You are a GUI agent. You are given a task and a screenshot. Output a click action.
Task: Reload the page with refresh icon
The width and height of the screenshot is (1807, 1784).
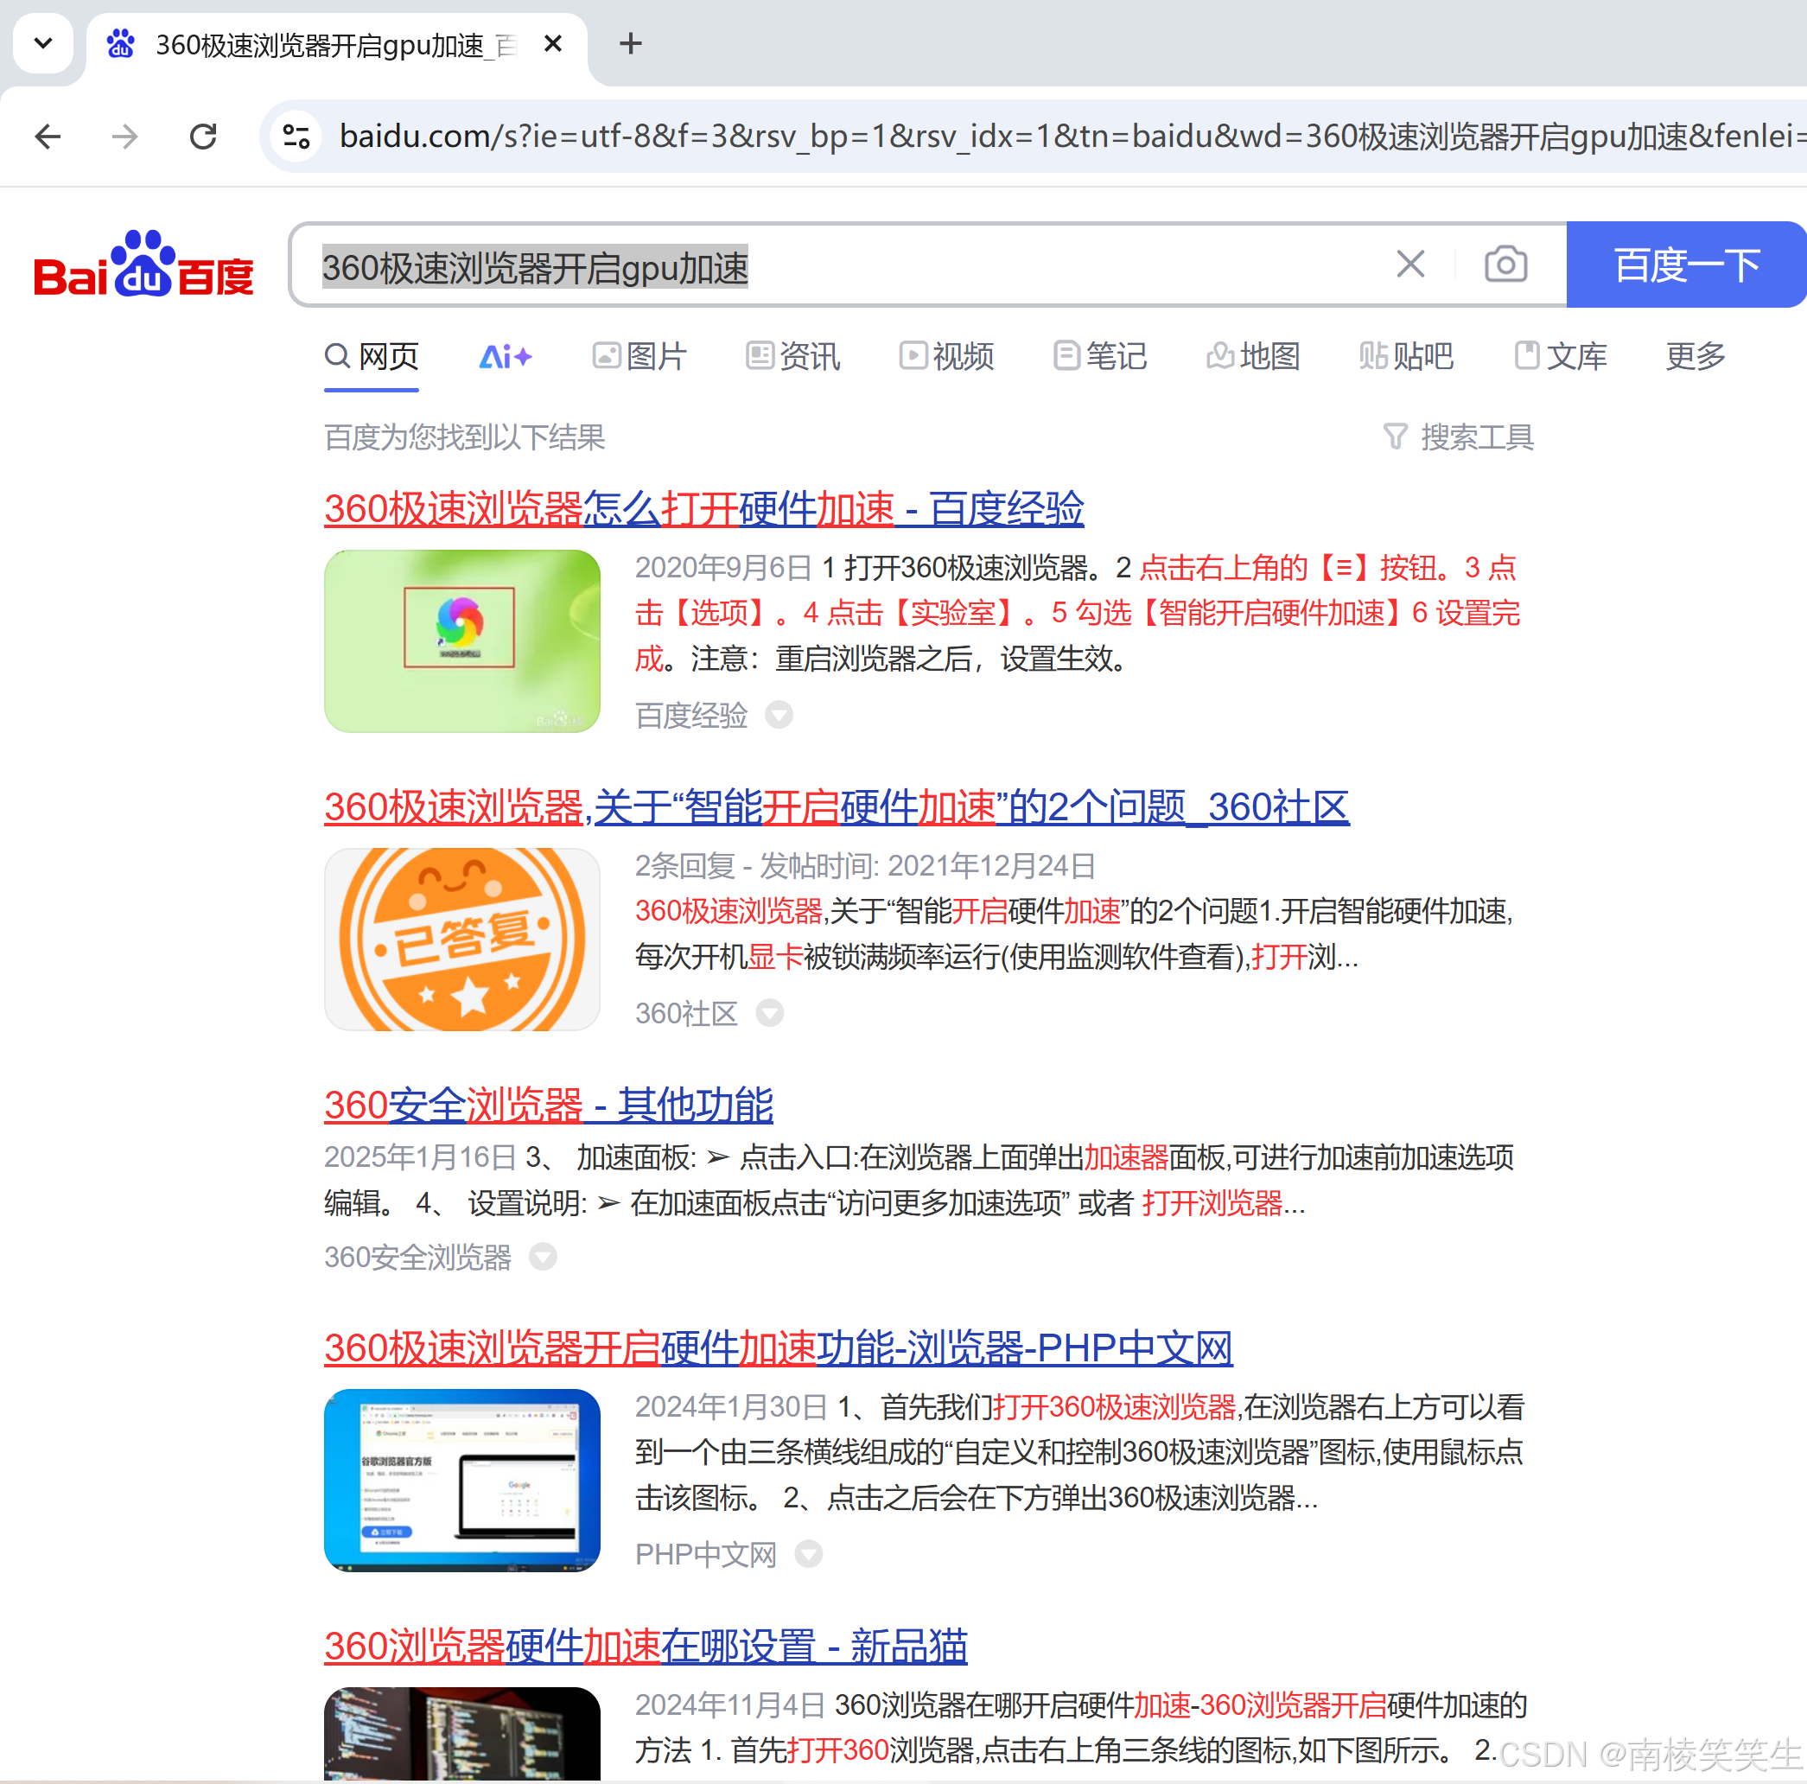coord(203,137)
